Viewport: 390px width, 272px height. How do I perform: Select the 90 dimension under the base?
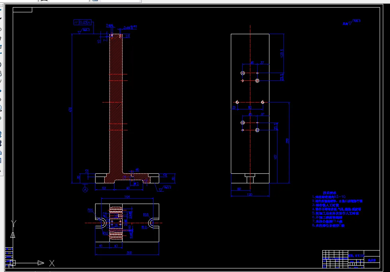pos(128,188)
